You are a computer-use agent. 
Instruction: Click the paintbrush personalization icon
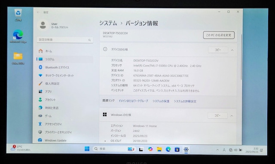pos(40,83)
